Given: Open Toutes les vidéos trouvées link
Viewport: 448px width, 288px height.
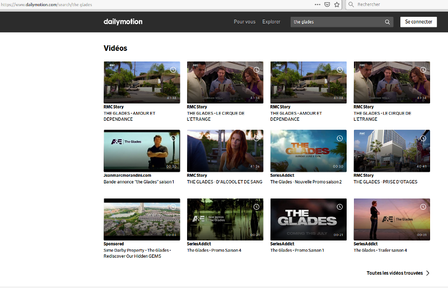Looking at the screenshot, I should pyautogui.click(x=394, y=273).
